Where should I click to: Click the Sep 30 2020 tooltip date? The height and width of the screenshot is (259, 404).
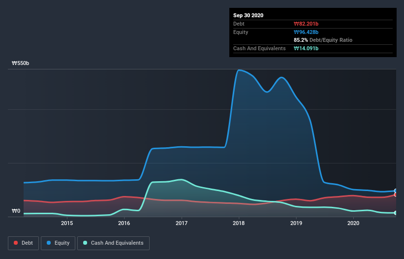pyautogui.click(x=249, y=15)
